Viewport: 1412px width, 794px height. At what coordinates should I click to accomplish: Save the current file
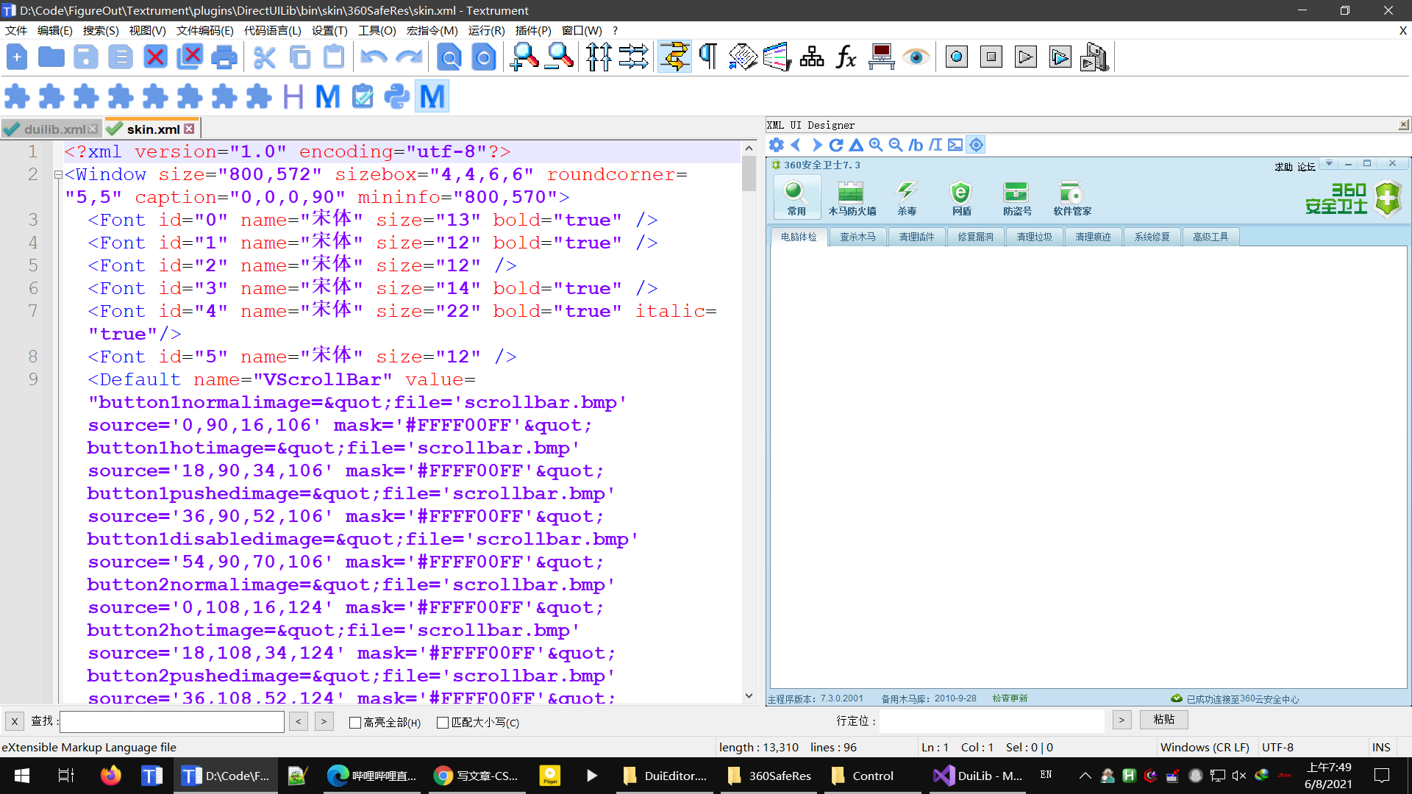86,57
